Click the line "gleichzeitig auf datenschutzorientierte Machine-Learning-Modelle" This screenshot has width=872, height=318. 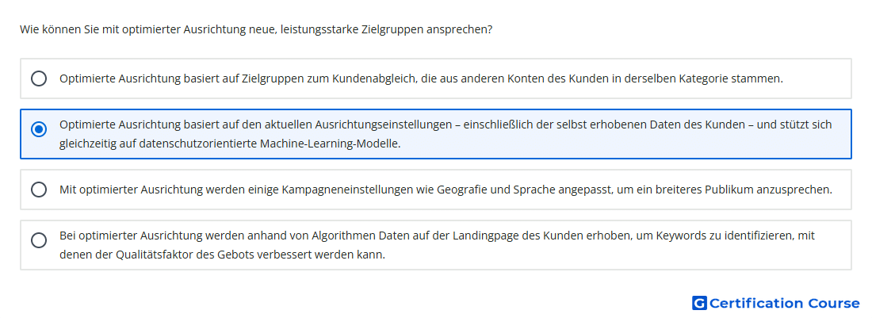click(x=230, y=144)
